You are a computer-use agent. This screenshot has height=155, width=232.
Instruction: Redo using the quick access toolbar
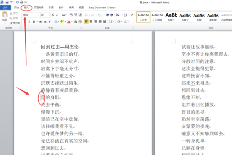tap(17, 2)
